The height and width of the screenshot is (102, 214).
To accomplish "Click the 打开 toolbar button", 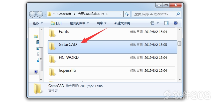I will (56, 23).
